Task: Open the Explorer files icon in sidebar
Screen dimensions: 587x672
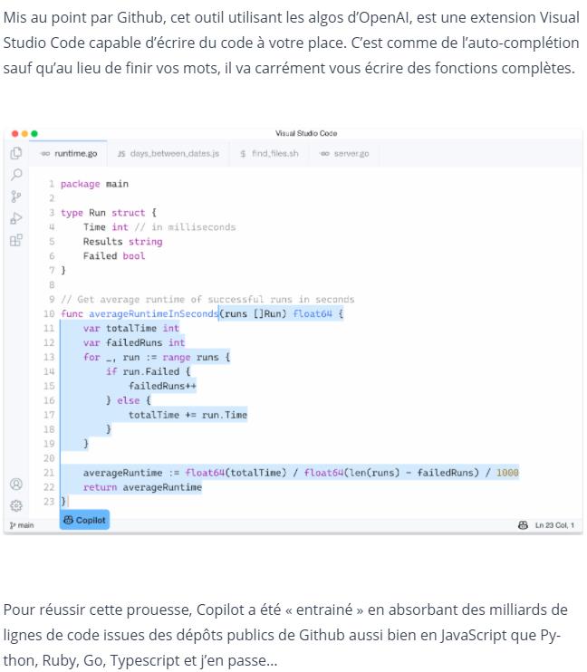Action: point(16,153)
